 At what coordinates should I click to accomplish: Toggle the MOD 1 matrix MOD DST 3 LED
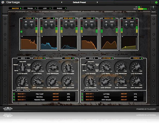[x=14, y=100]
